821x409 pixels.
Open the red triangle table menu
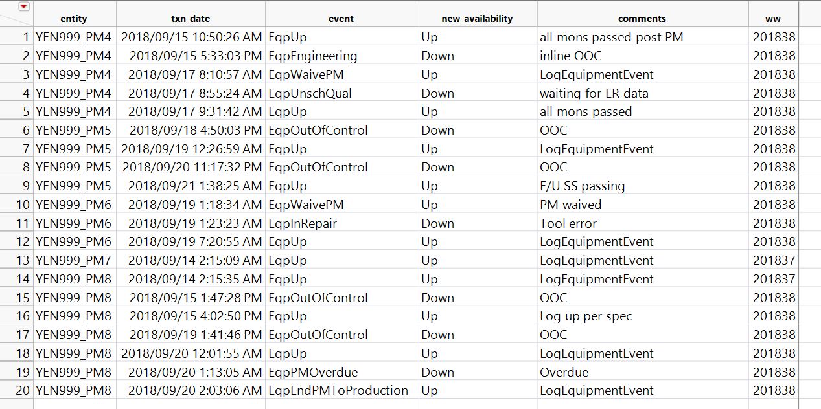pos(24,7)
